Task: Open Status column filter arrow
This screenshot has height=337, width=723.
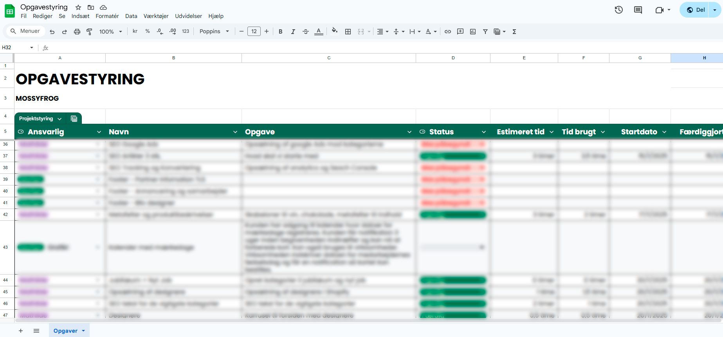Action: coord(484,132)
